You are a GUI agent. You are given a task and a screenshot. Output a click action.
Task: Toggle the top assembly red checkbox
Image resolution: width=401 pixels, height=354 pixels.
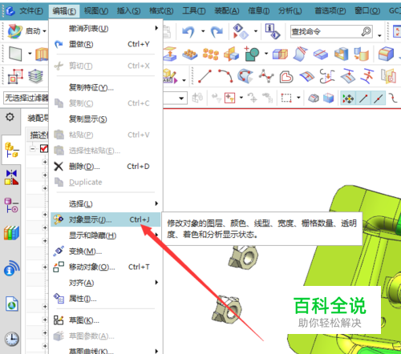(x=44, y=148)
